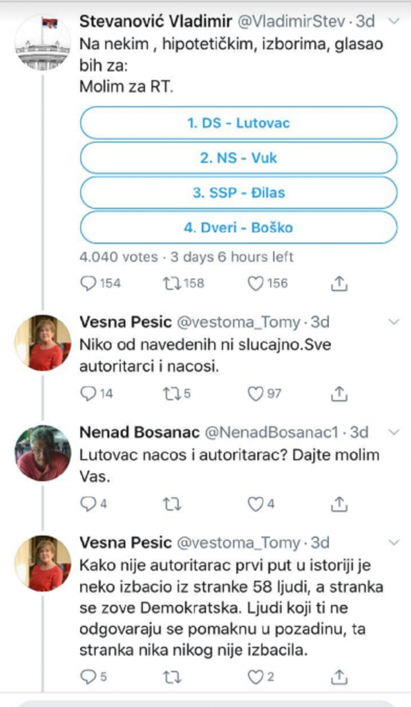Click Vesna Pesic's profile picture
411x707 pixels.
44,340
